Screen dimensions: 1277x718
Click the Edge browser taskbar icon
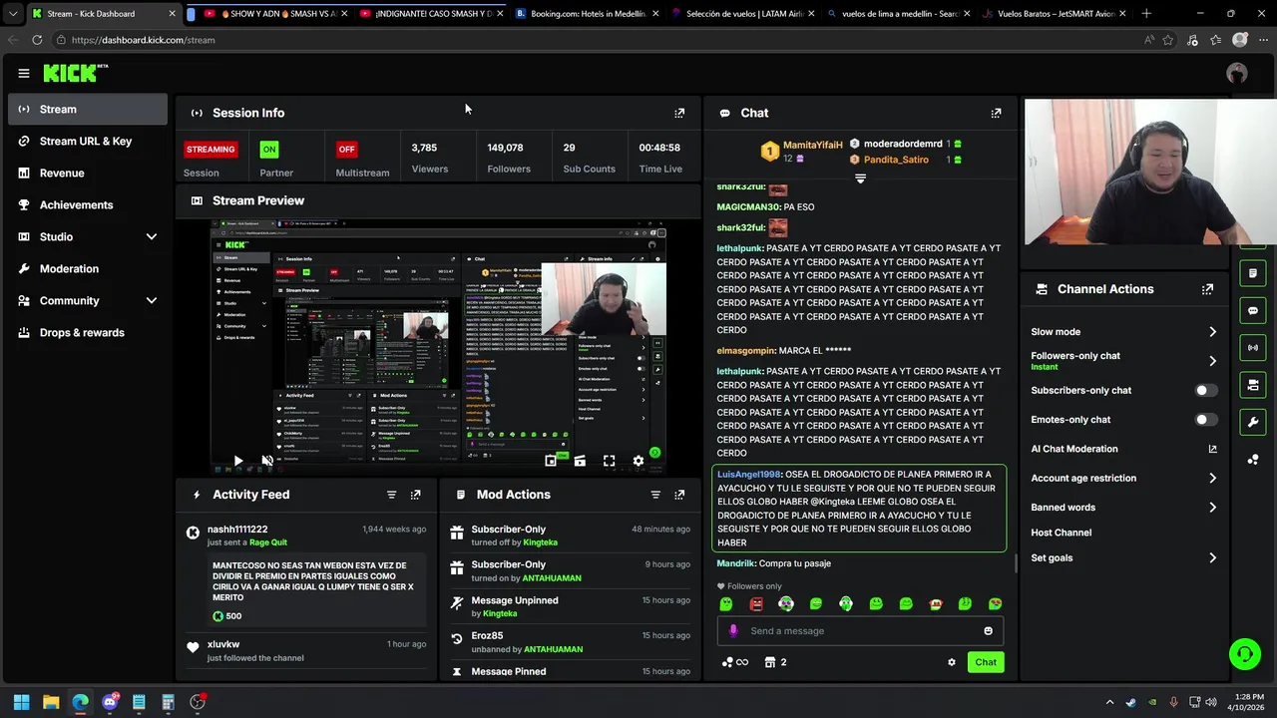coord(80,702)
